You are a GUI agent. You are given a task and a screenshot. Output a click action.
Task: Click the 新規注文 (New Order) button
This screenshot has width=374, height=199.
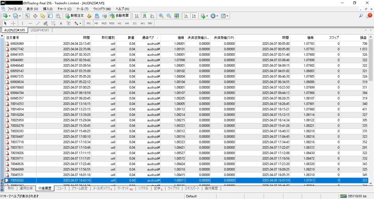point(75,16)
